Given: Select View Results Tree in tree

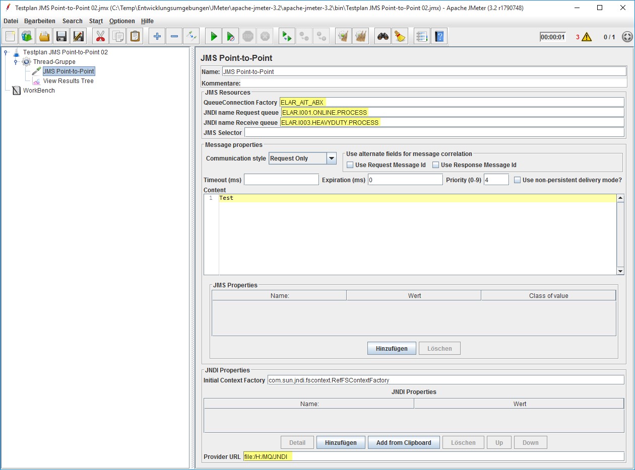Looking at the screenshot, I should click(x=69, y=81).
